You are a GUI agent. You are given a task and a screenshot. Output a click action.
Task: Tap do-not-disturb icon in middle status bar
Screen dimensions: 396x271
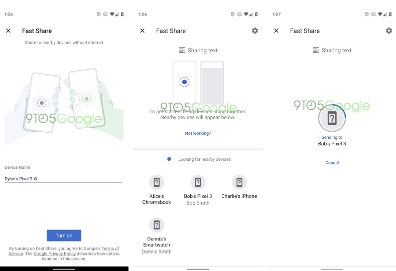(x=239, y=14)
